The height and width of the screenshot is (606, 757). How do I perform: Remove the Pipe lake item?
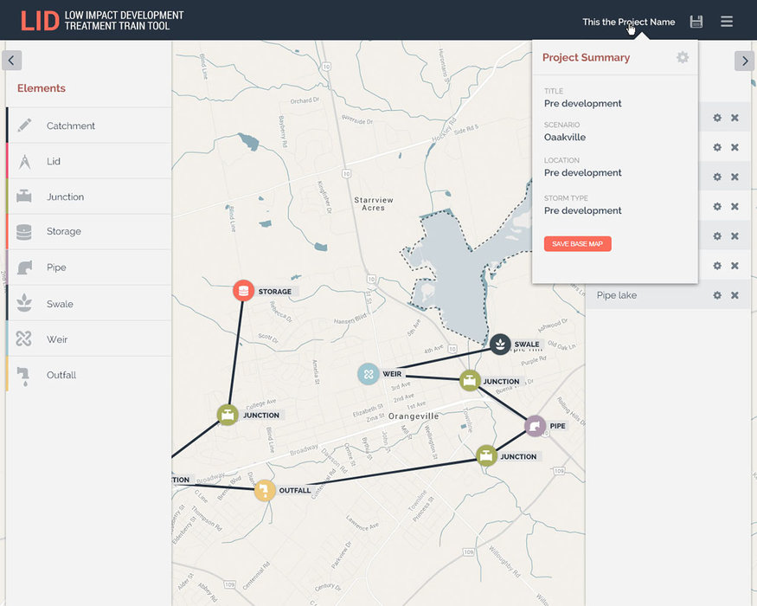point(735,295)
